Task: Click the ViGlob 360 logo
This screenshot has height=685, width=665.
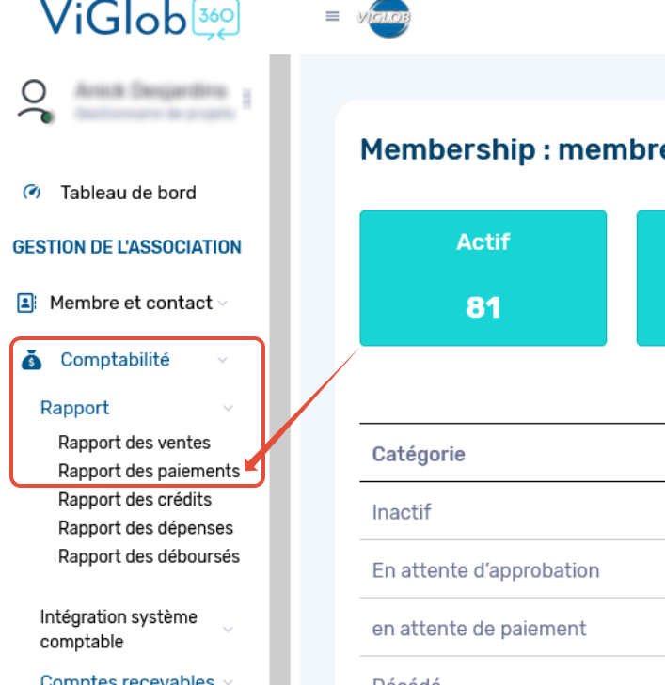Action: [x=140, y=19]
